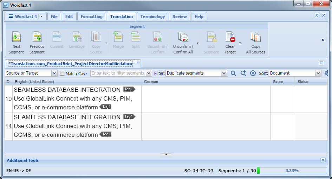Click the filter segments text field
332x179 pixels.
(118, 73)
